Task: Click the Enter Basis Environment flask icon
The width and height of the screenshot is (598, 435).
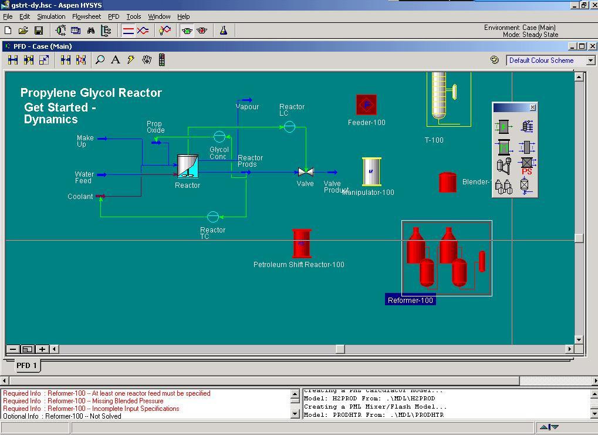Action: [224, 31]
